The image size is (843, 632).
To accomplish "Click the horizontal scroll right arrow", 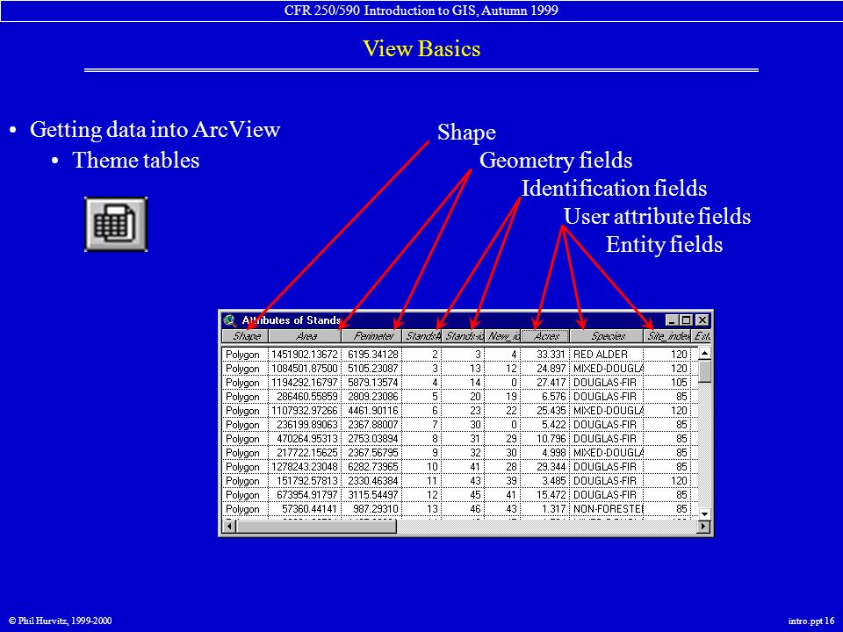I will tap(703, 526).
